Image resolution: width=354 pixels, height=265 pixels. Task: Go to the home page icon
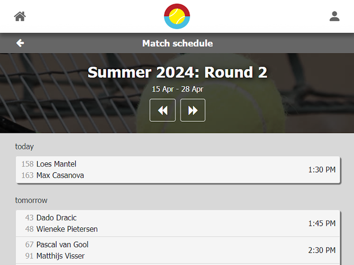pyautogui.click(x=20, y=17)
